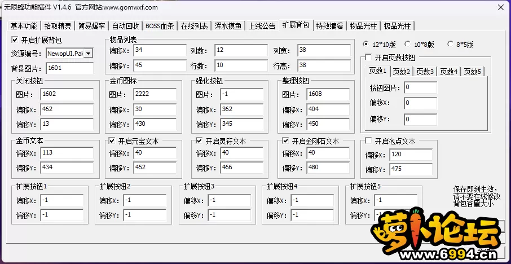Image resolution: width=511 pixels, height=264 pixels.
Task: Switch to the 基本功能 tab
Action: pyautogui.click(x=24, y=26)
